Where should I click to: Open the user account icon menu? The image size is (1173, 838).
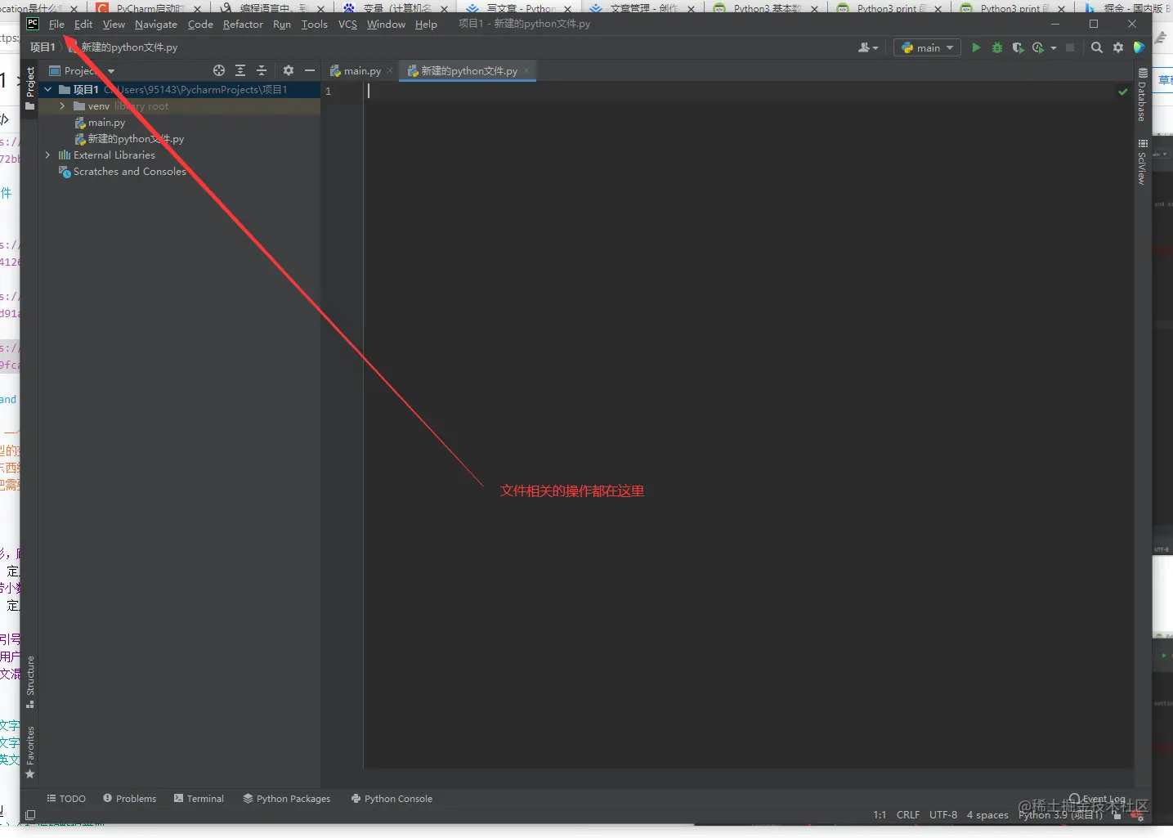point(867,47)
